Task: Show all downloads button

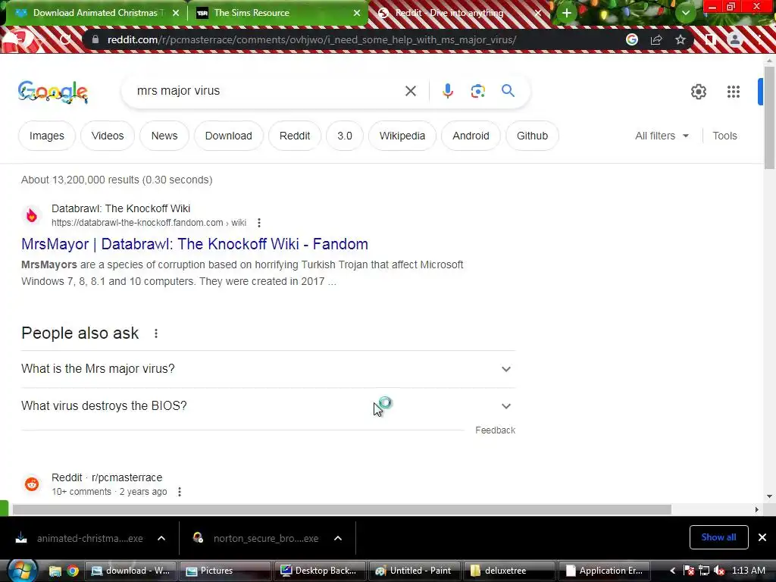Action: (718, 537)
